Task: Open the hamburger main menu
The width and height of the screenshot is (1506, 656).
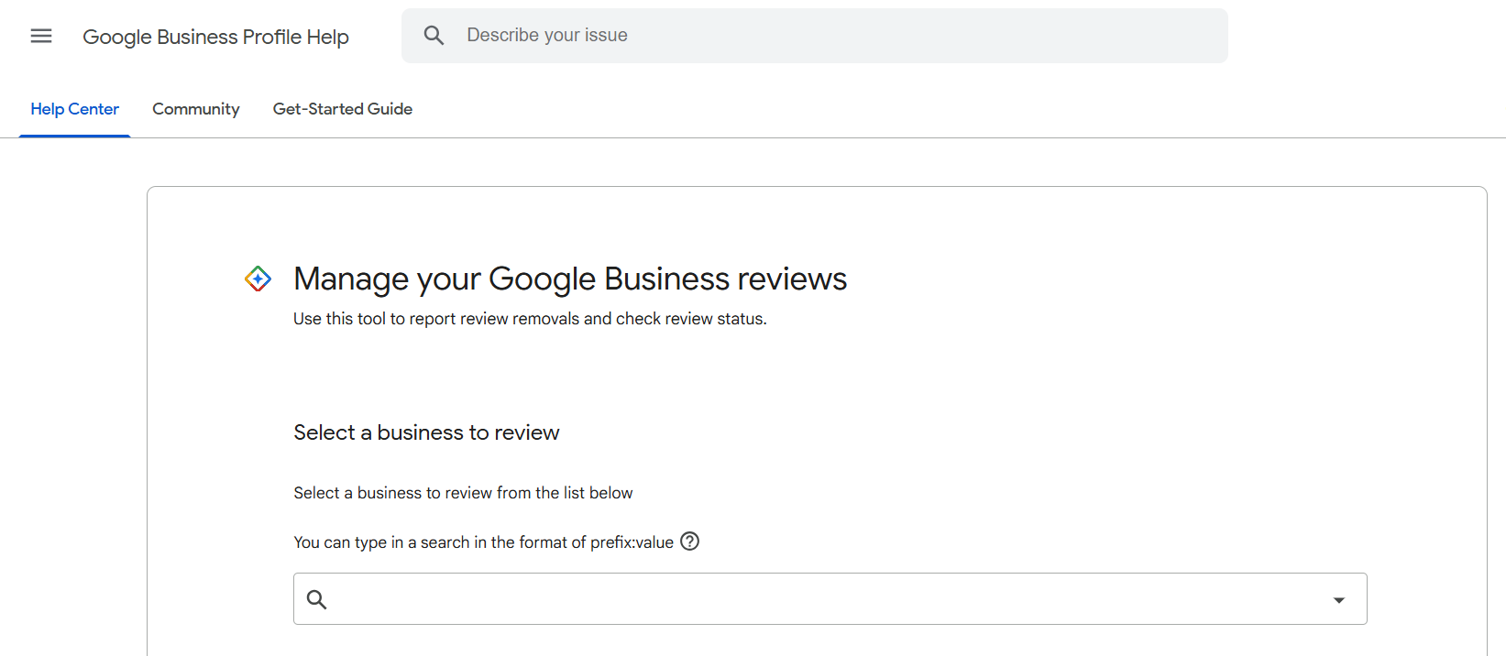Action: click(41, 36)
